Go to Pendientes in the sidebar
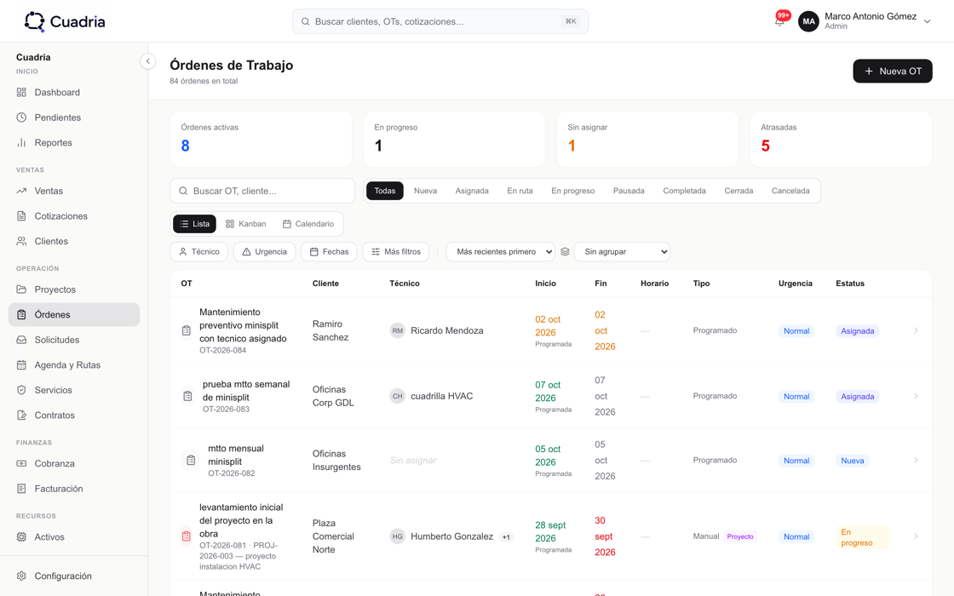This screenshot has width=954, height=596. click(74, 117)
